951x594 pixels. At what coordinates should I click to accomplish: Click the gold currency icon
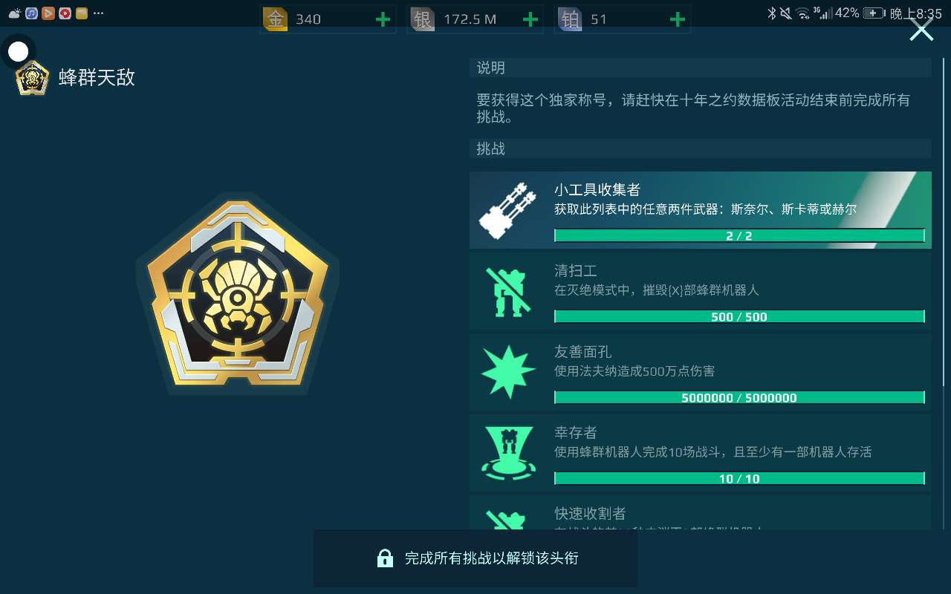click(x=276, y=19)
